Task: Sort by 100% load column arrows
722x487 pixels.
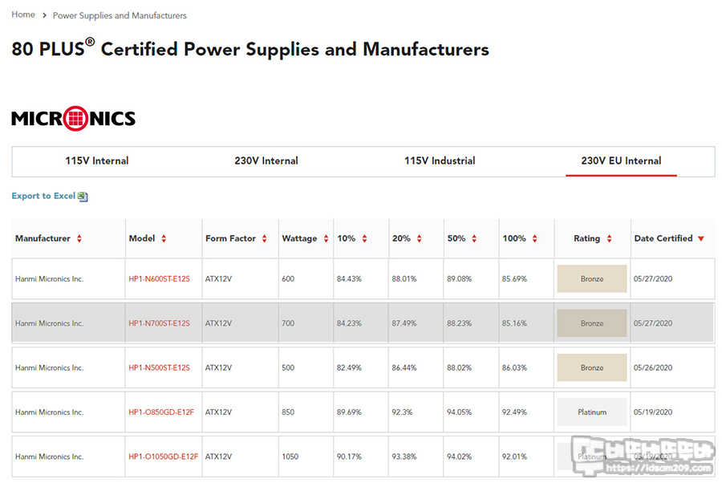Action: (534, 238)
